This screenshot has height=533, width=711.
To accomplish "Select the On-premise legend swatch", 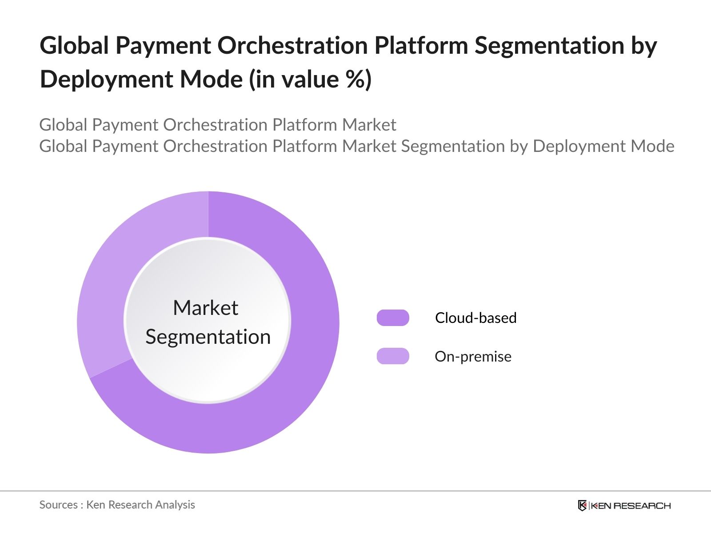I will [x=394, y=356].
